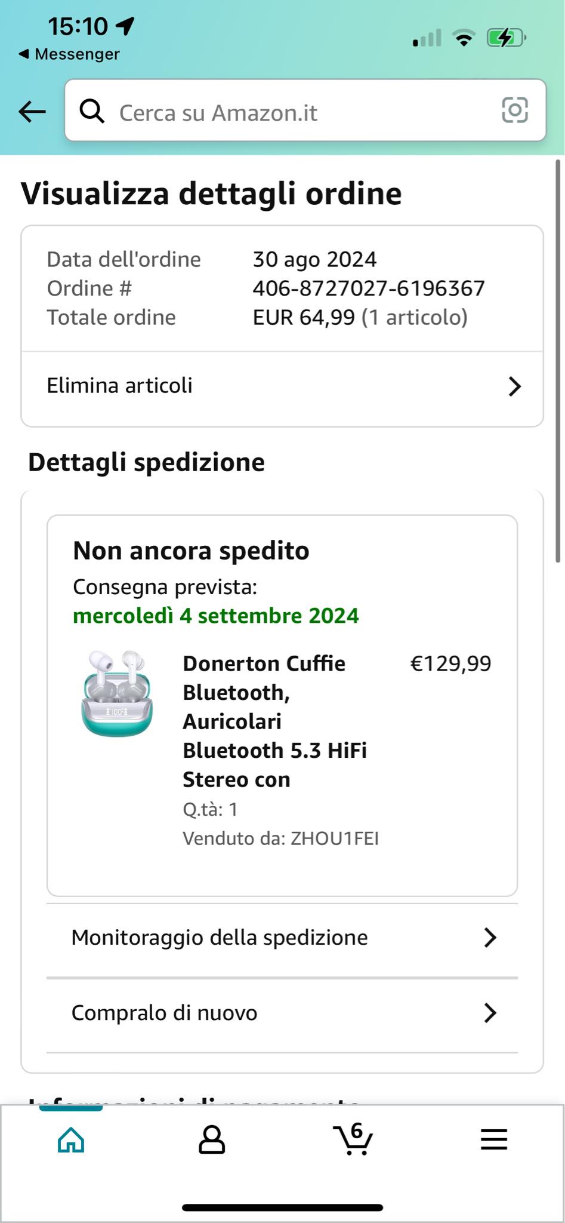Tap the battery status icon
Screen dimensions: 565x1223
coord(506,38)
